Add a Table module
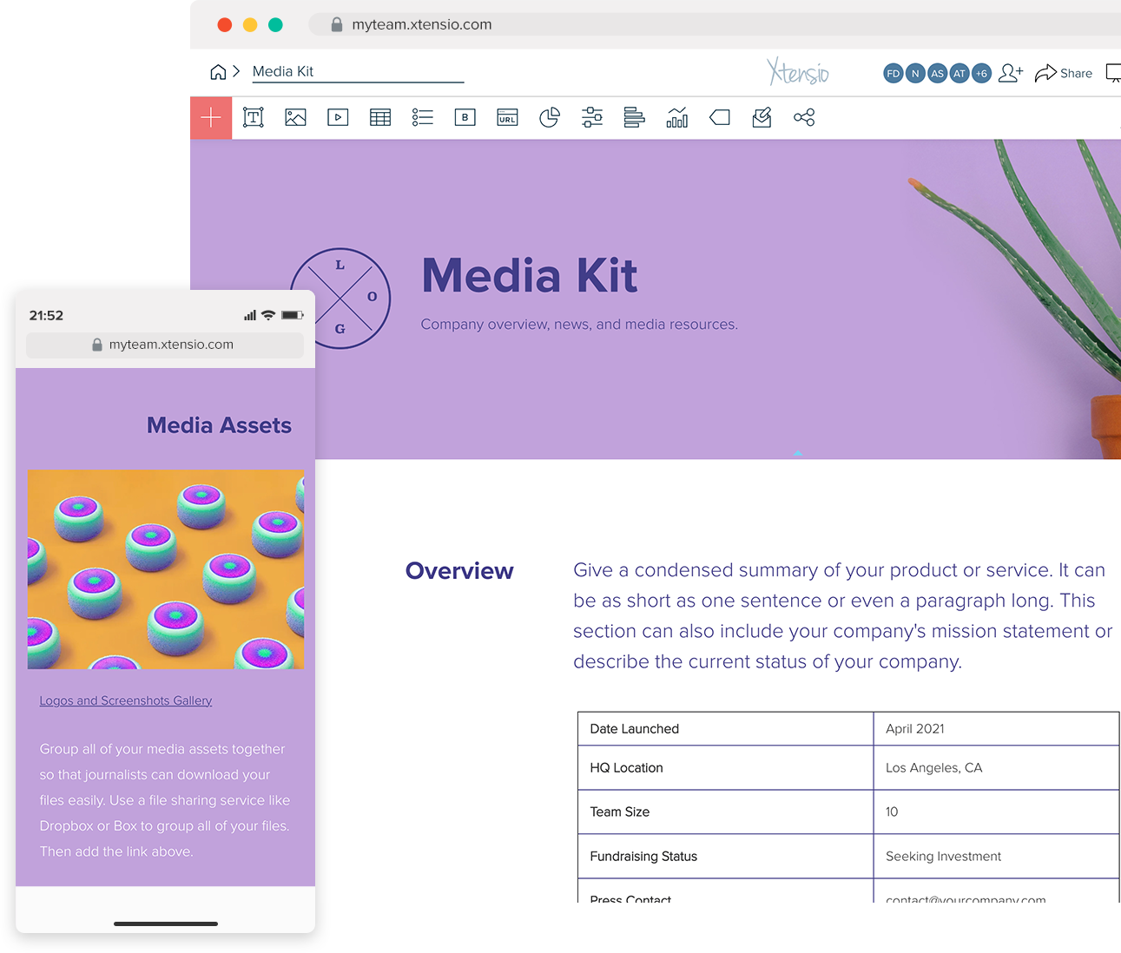The width and height of the screenshot is (1121, 953). [x=380, y=117]
